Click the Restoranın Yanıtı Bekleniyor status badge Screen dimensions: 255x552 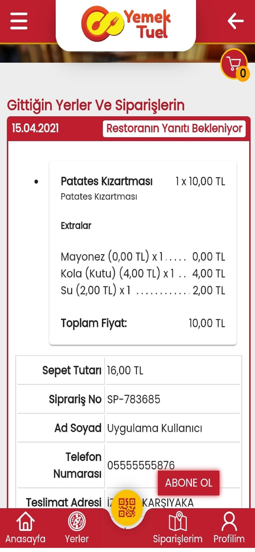(174, 128)
